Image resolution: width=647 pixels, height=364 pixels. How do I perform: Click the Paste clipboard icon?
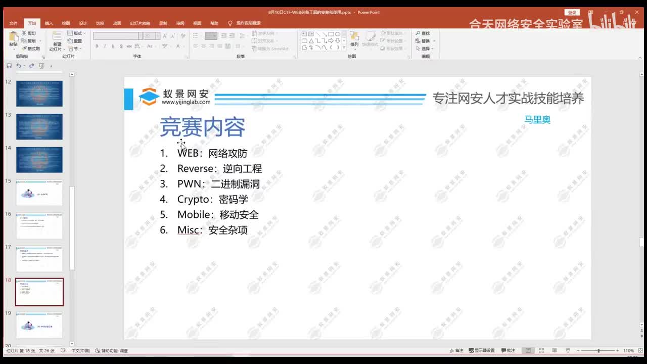(x=13, y=36)
